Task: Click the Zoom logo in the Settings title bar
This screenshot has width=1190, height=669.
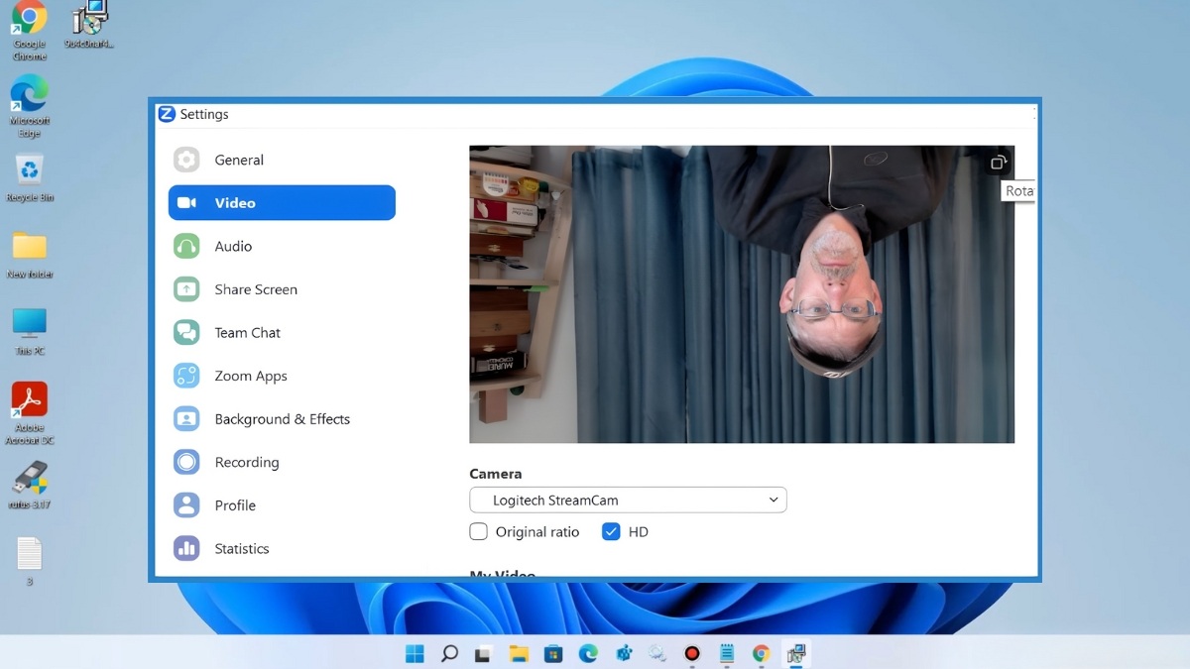Action: point(166,114)
